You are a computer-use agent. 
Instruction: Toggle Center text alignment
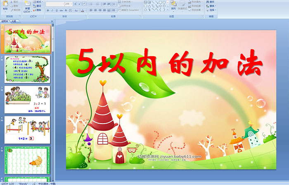tap(95, 10)
